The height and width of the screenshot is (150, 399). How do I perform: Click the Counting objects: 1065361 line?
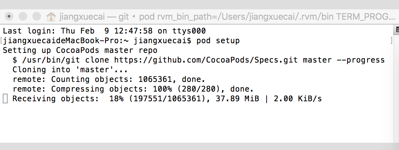point(109,79)
